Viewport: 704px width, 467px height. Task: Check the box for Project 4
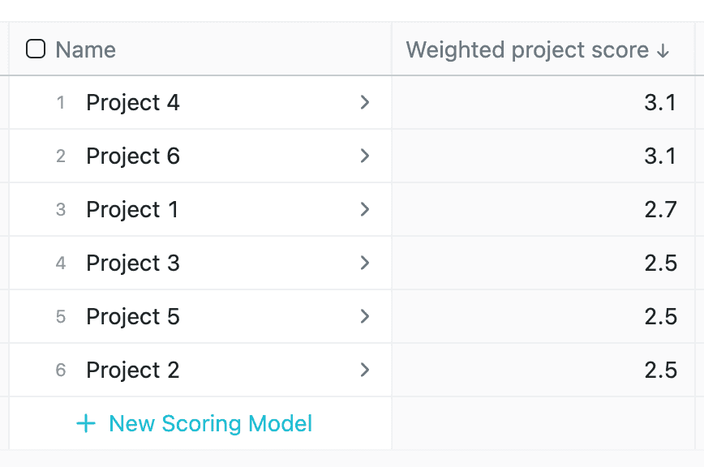coord(36,102)
